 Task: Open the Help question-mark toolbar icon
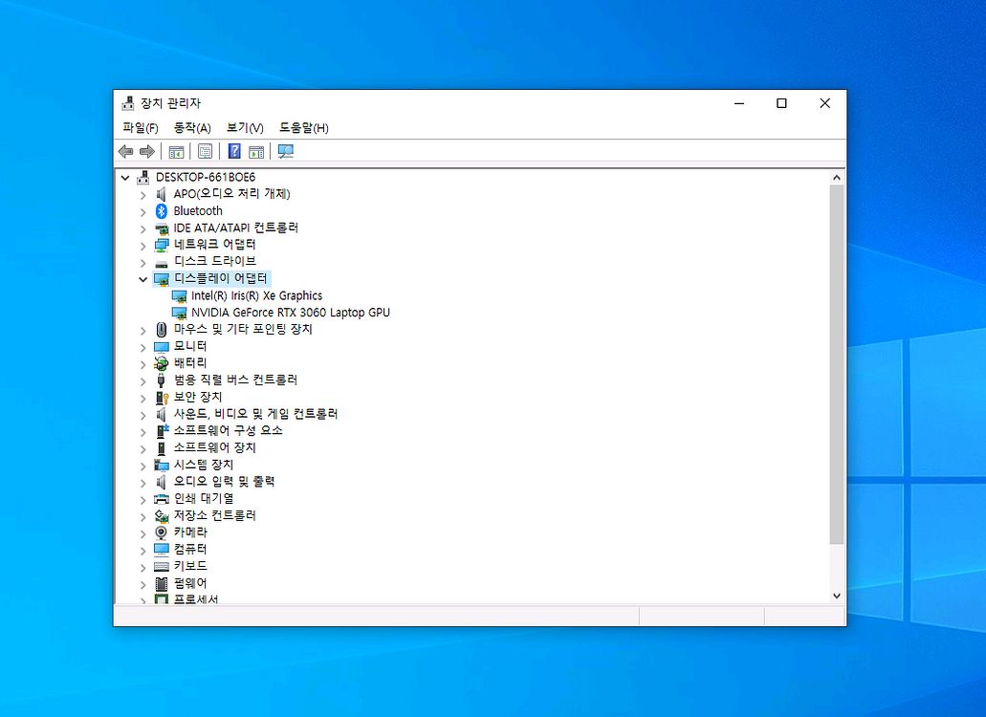click(234, 151)
